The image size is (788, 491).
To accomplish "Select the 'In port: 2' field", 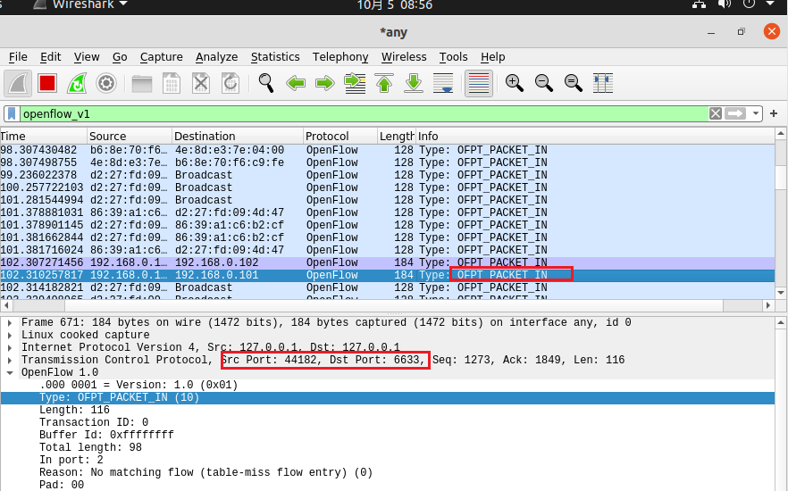I will pyautogui.click(x=71, y=460).
